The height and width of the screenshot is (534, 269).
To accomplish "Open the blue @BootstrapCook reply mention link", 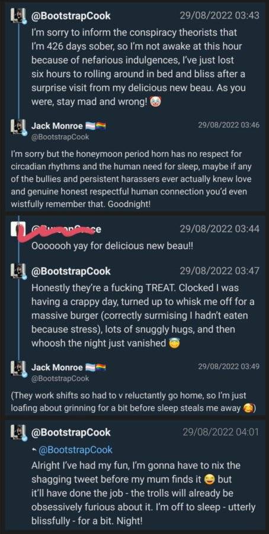I will click(75, 450).
